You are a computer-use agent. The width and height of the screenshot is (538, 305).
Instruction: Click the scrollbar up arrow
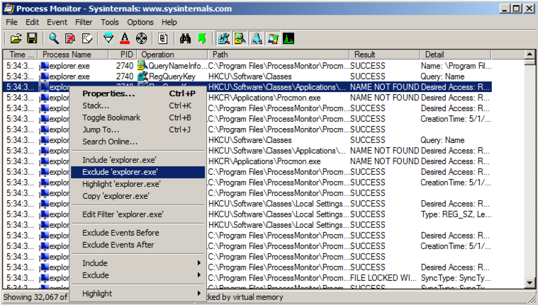[529, 54]
